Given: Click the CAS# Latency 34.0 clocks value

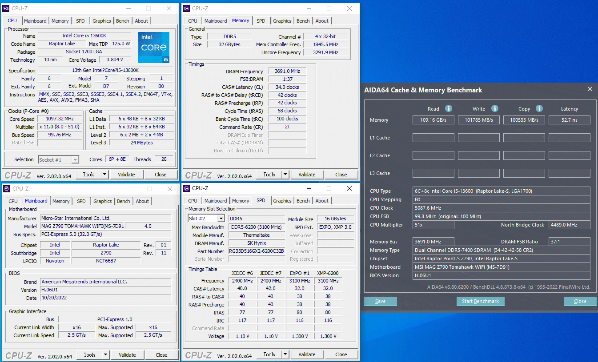Looking at the screenshot, I should pos(287,87).
